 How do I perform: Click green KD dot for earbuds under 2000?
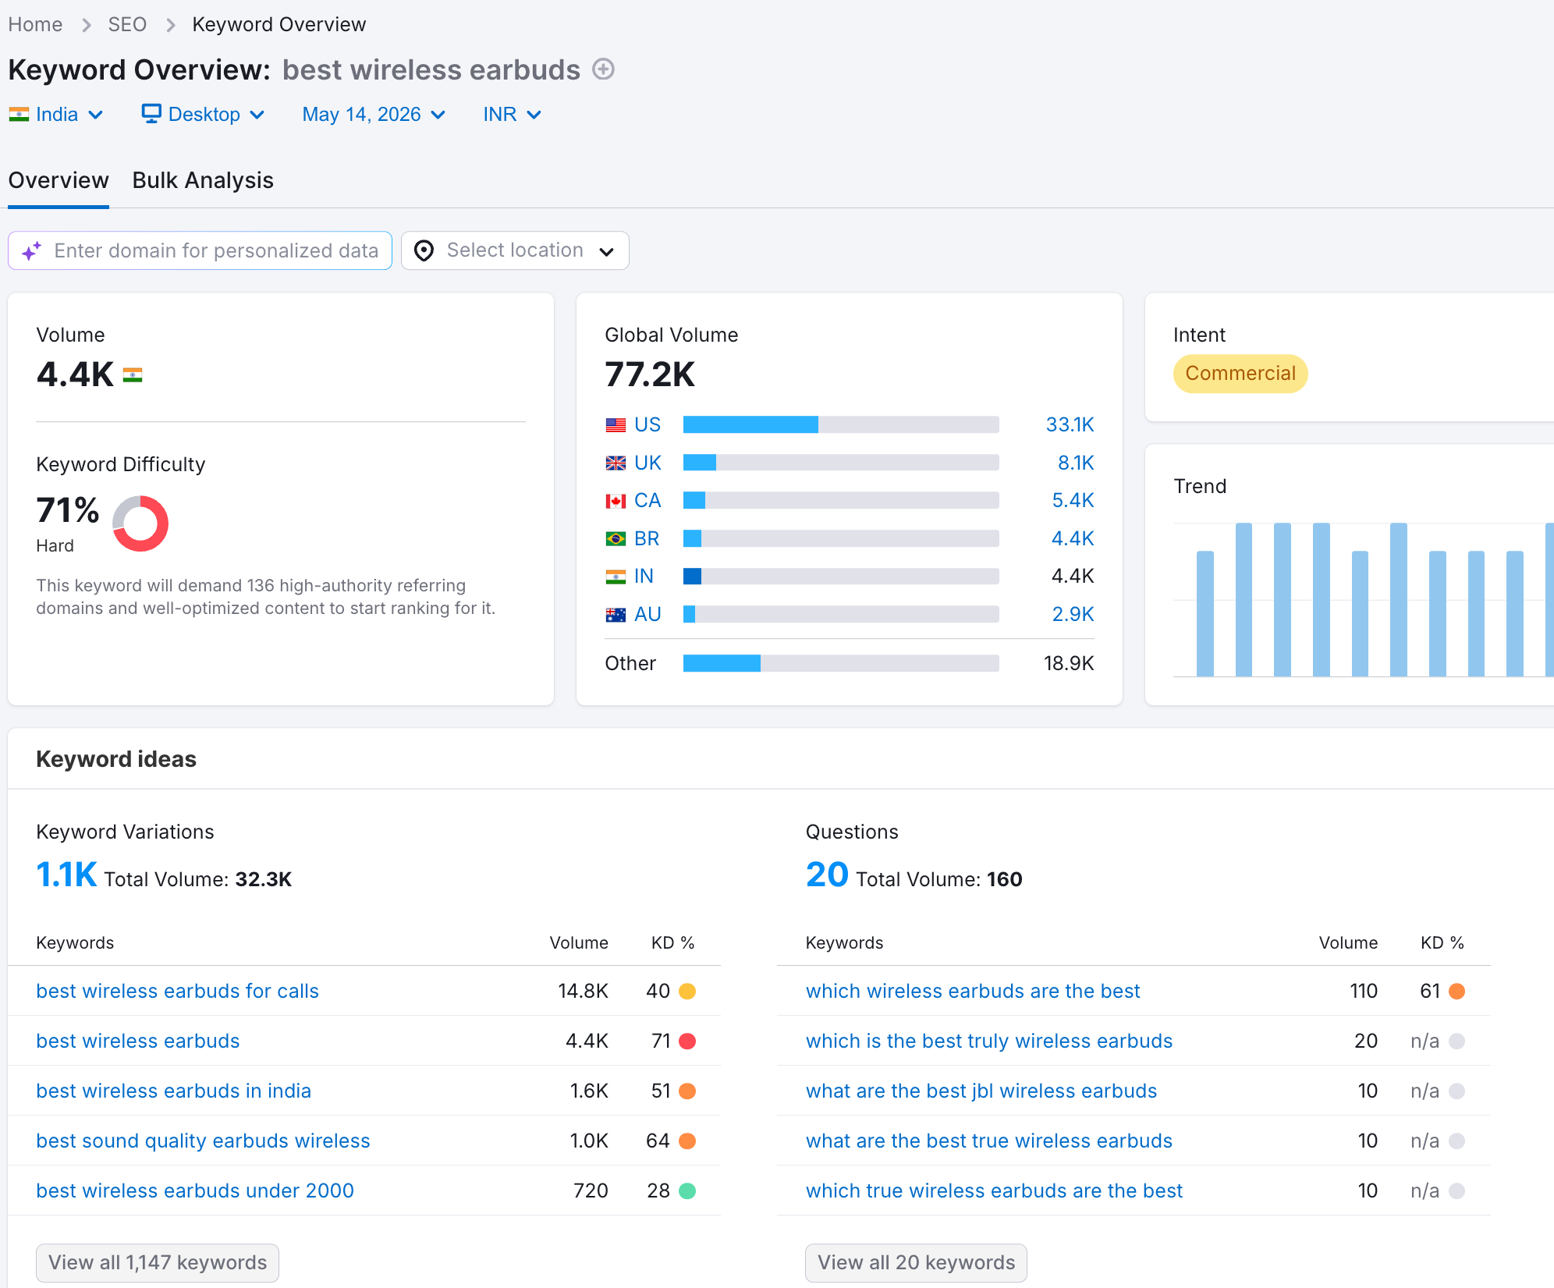tap(687, 1191)
